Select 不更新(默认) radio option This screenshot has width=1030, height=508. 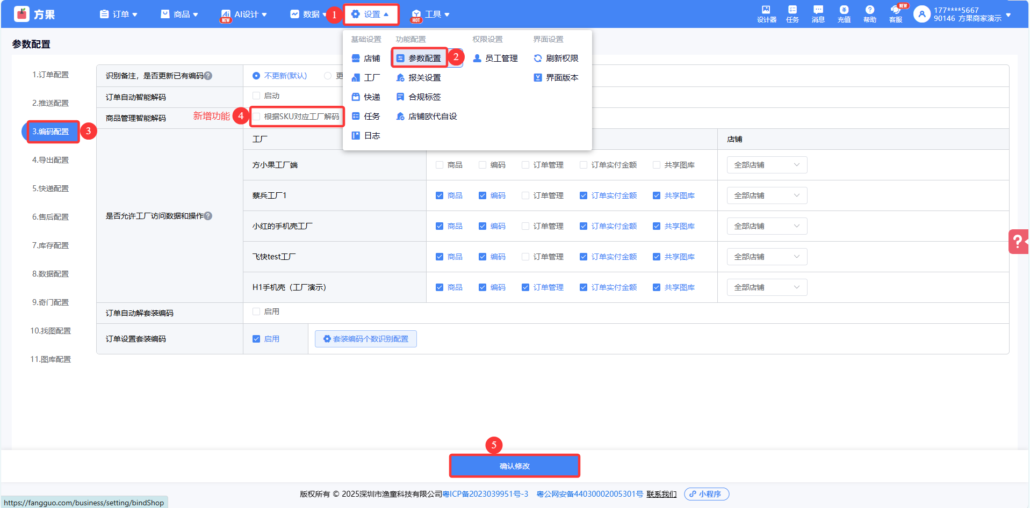[x=256, y=76]
